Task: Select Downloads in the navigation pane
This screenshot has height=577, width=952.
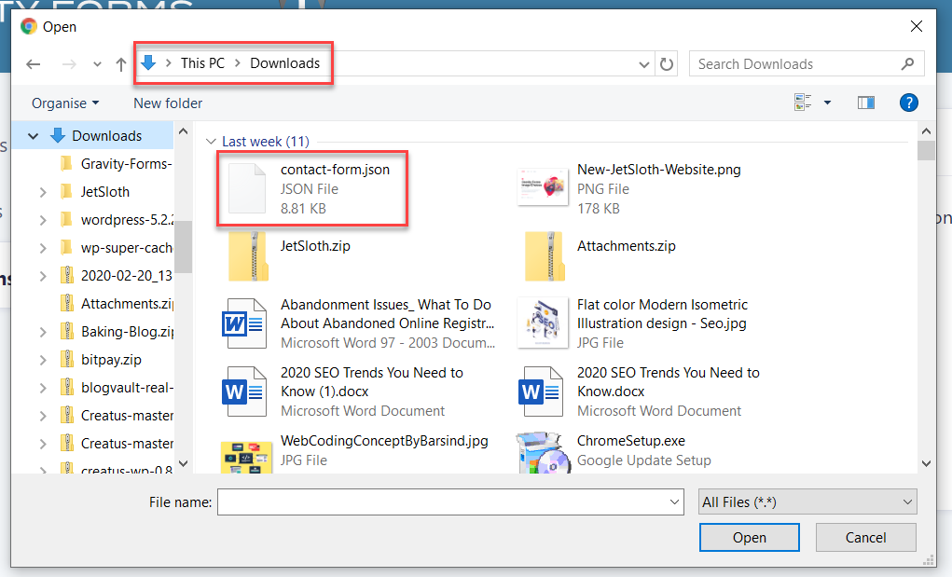Action: tap(106, 136)
